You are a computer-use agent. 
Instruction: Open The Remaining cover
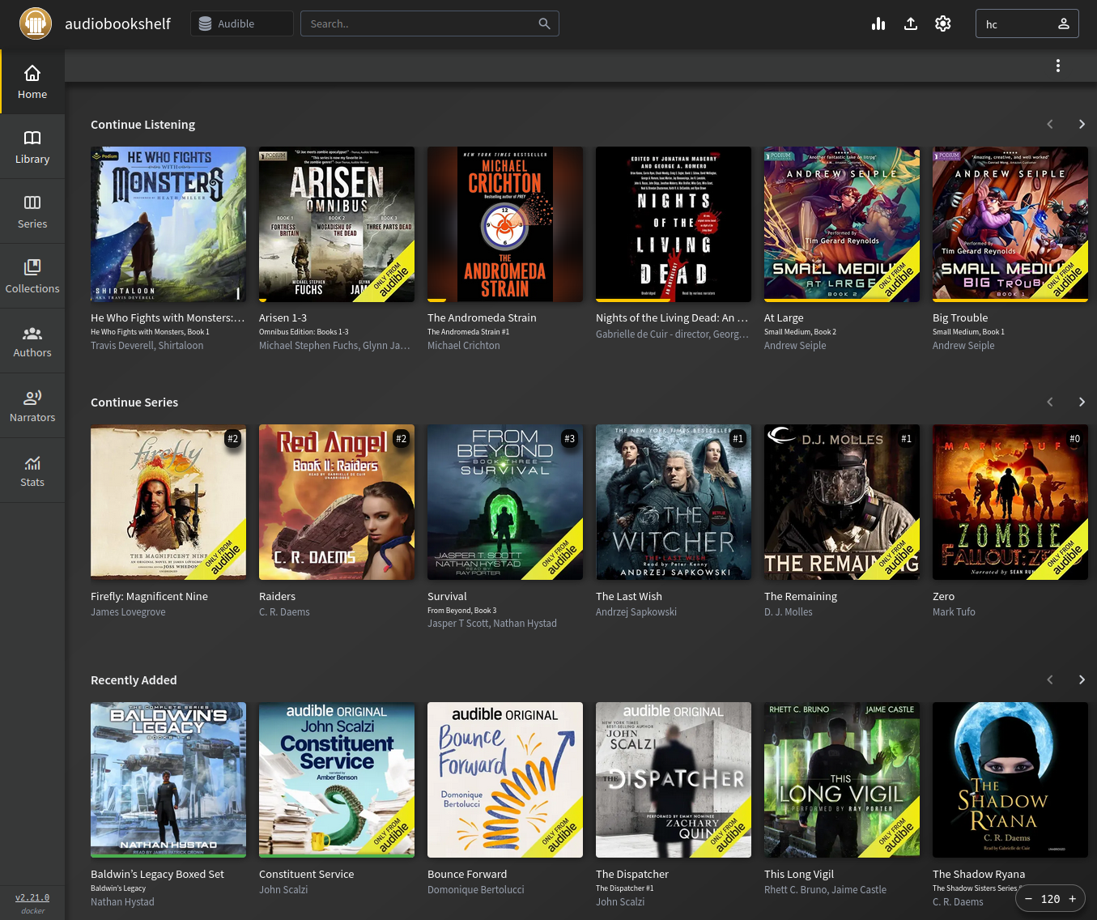(842, 502)
